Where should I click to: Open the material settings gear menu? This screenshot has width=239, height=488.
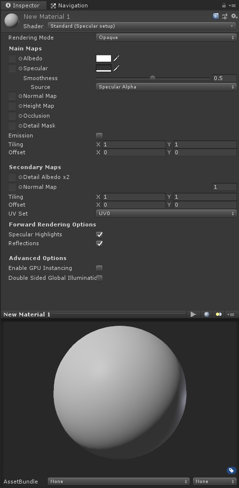[x=234, y=16]
